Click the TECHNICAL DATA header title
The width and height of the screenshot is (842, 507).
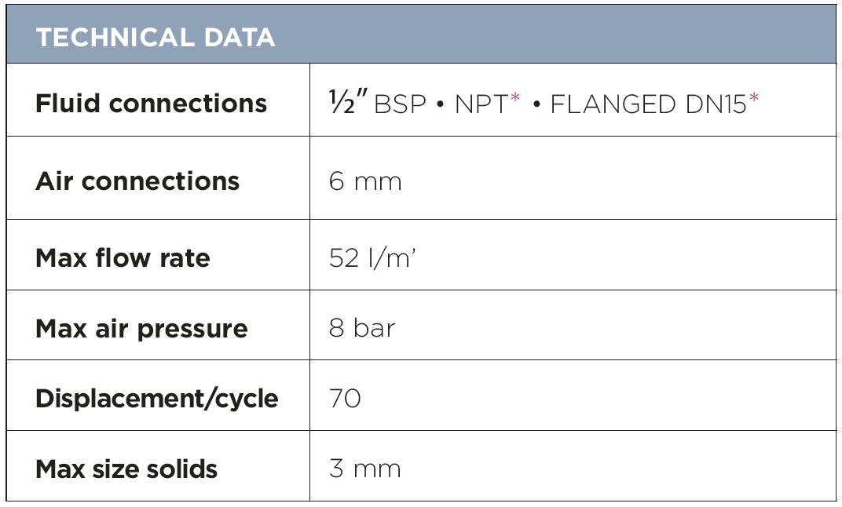click(156, 38)
